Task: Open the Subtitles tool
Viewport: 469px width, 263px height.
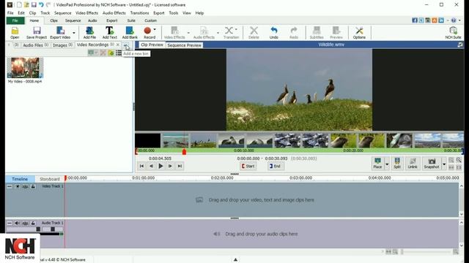Action: tap(317, 32)
